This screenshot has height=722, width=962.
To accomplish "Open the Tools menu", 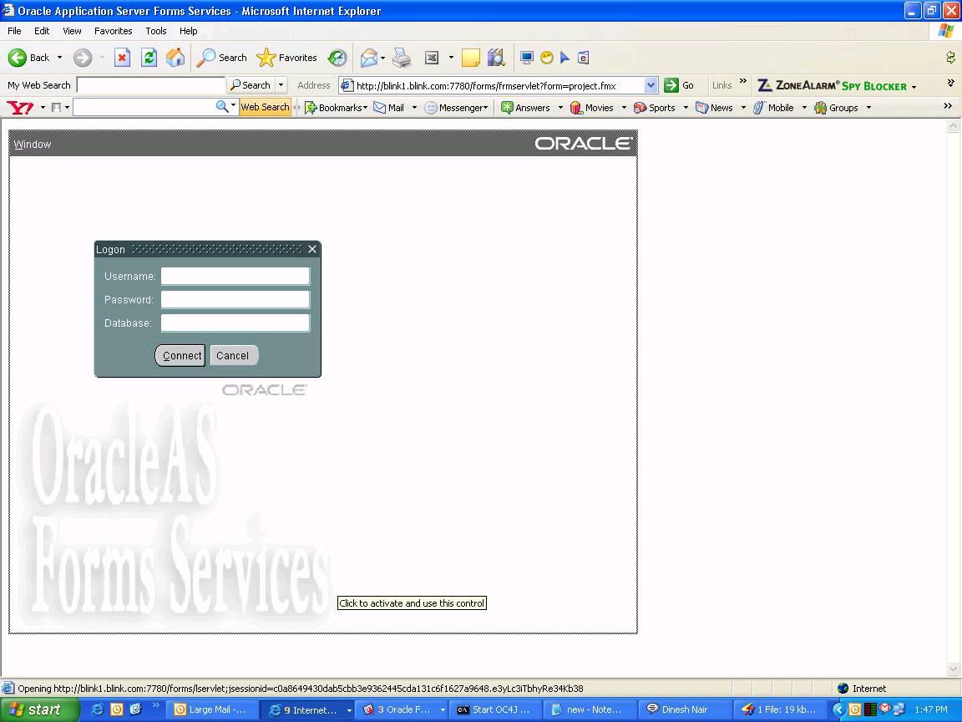I will click(156, 31).
